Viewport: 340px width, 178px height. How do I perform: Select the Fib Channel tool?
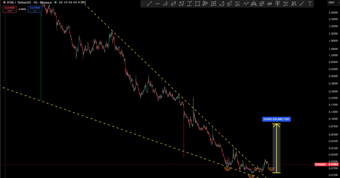coord(229,4)
